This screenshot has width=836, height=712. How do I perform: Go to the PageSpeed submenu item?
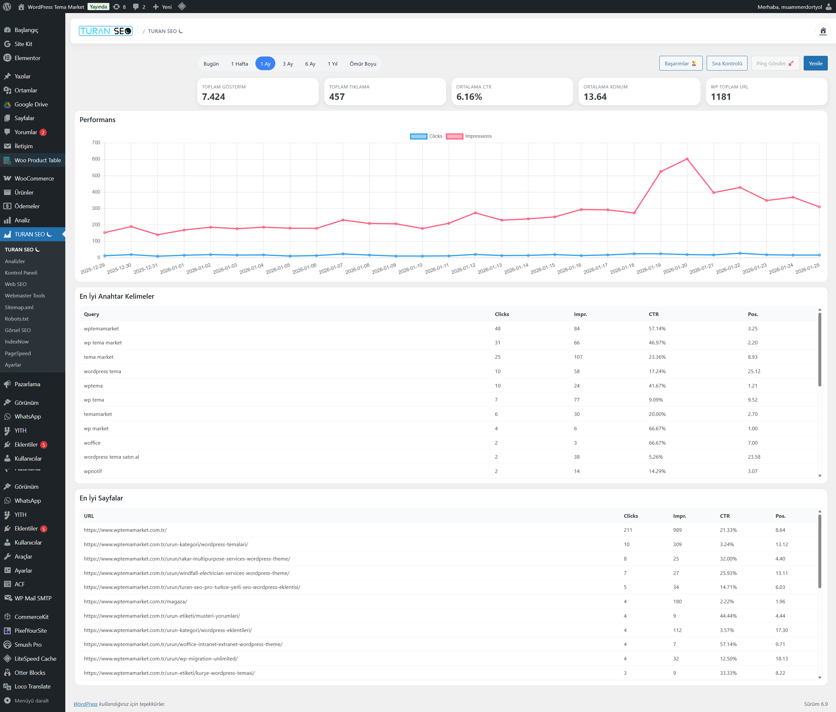18,353
